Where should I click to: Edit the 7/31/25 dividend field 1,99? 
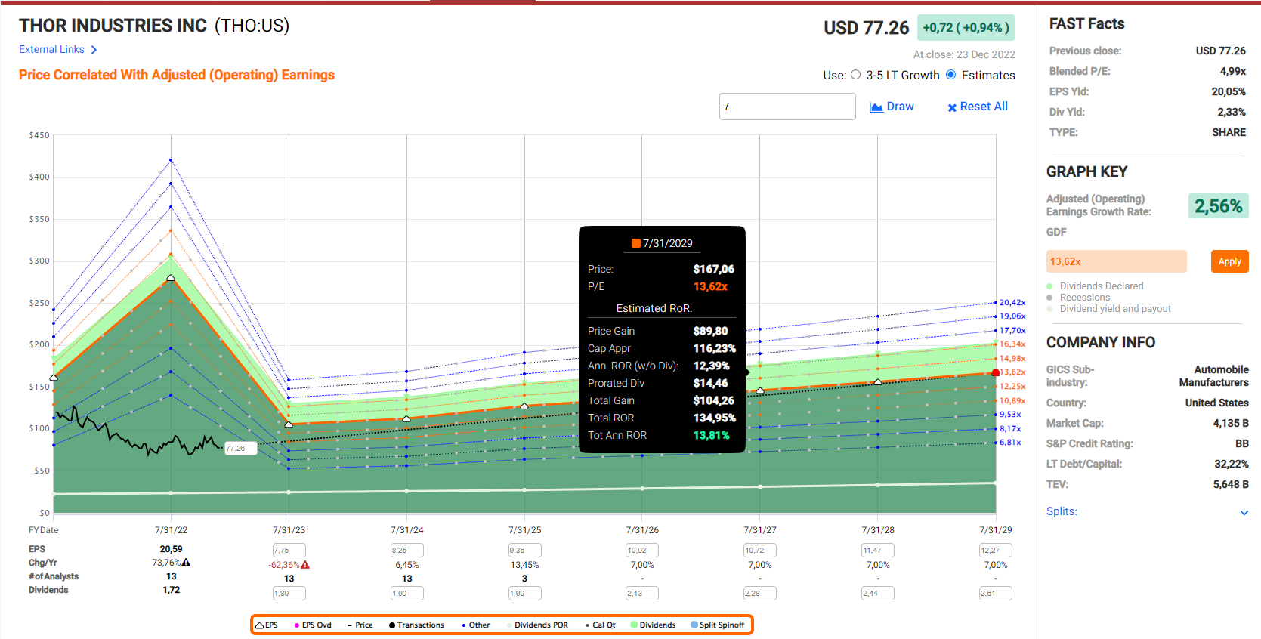point(524,594)
